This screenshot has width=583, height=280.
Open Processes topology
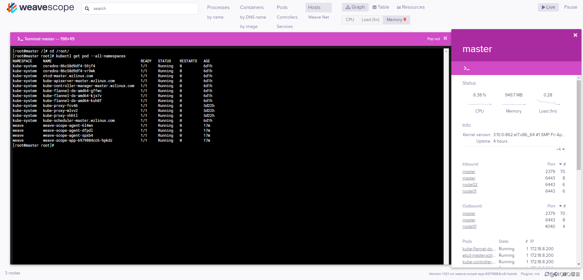[x=218, y=7]
